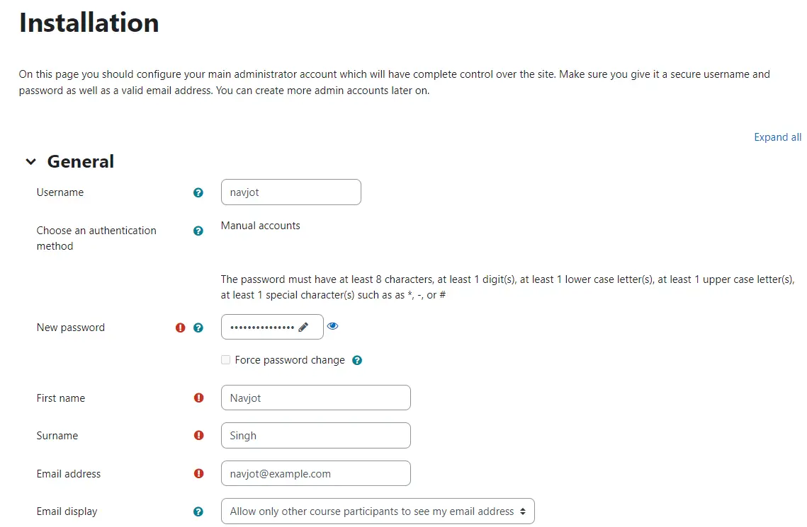Open help for authentication method
Image resolution: width=807 pixels, height=527 pixels.
click(198, 231)
